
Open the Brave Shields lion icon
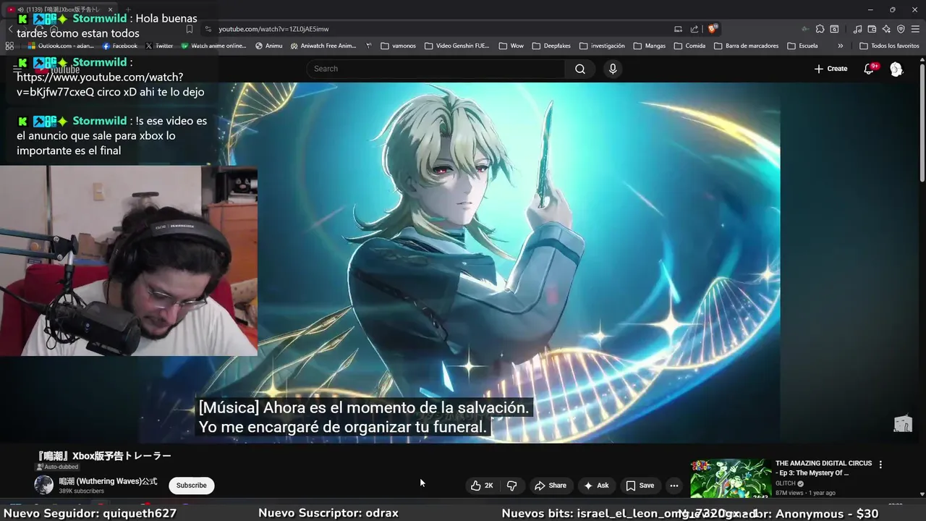(713, 29)
